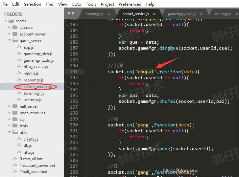Click the folder icon next to hall_server
Image resolution: width=239 pixels, height=177 pixels.
click(15, 106)
